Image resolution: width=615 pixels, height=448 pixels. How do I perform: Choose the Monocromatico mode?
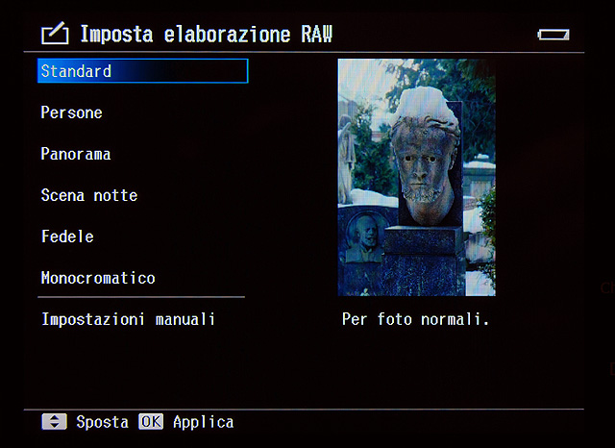click(x=98, y=278)
